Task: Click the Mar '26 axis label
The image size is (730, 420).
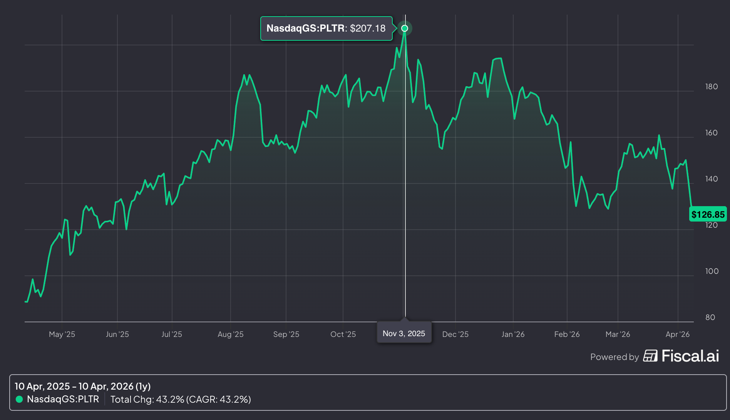Action: coord(618,334)
